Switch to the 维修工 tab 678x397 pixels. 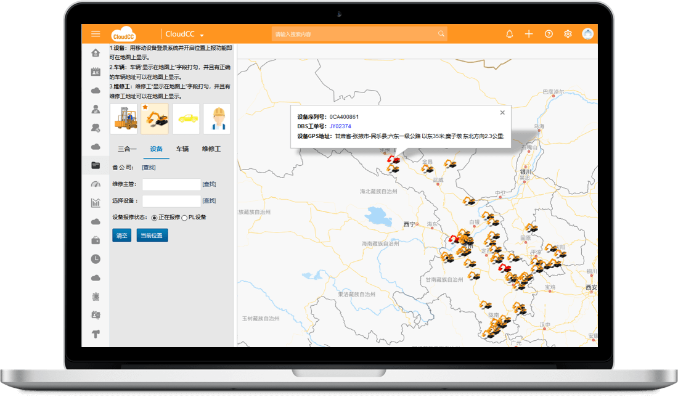click(x=211, y=149)
